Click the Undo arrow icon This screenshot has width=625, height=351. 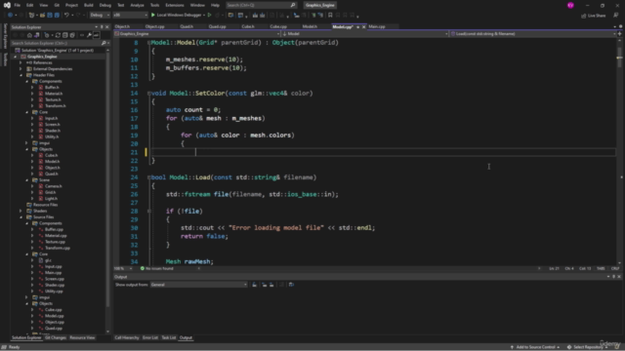tap(66, 16)
